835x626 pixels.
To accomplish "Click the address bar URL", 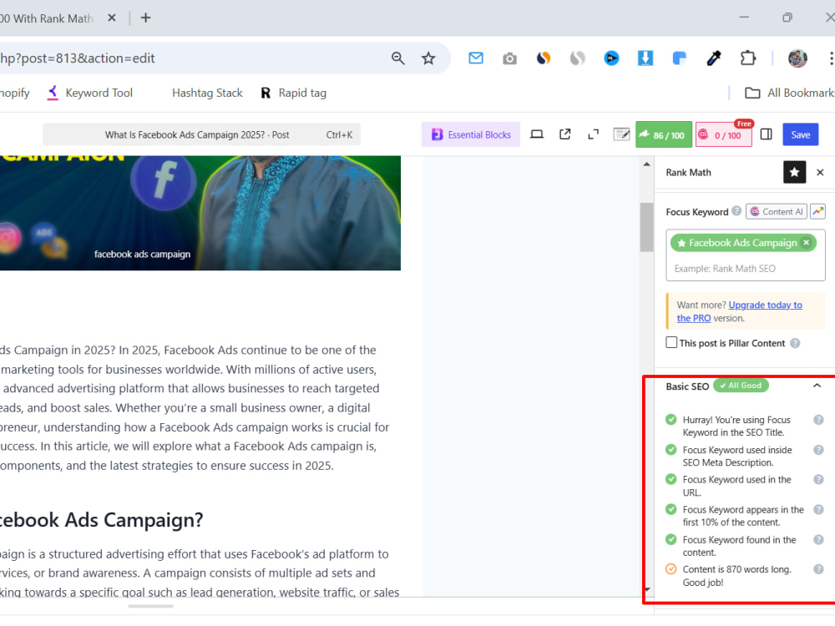I will click(77, 58).
